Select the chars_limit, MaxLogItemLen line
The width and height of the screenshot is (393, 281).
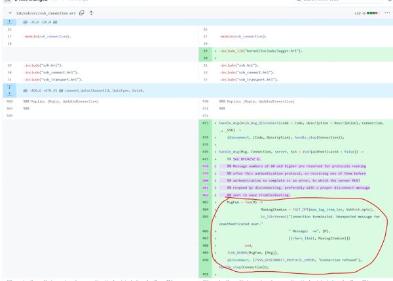coord(320,238)
